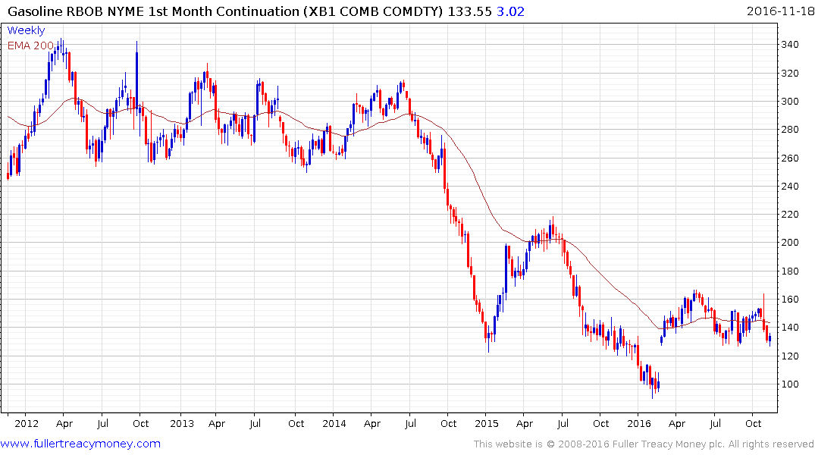Click the 320 price axis label

[x=790, y=74]
